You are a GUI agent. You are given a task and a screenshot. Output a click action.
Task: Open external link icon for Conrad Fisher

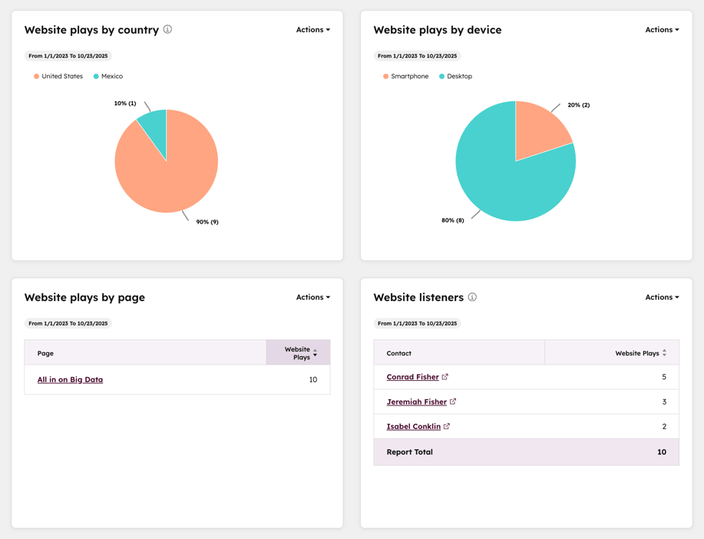(x=445, y=377)
